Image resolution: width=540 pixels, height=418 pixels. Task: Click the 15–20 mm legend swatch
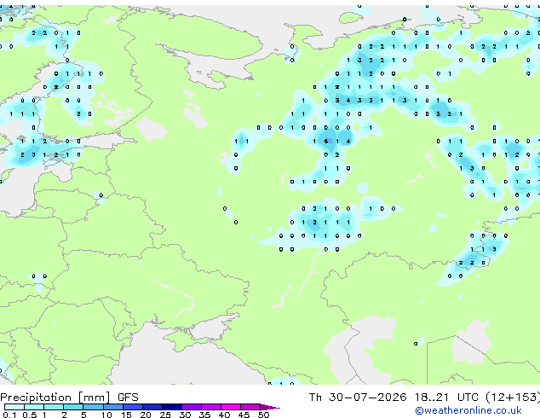pyautogui.click(x=132, y=407)
